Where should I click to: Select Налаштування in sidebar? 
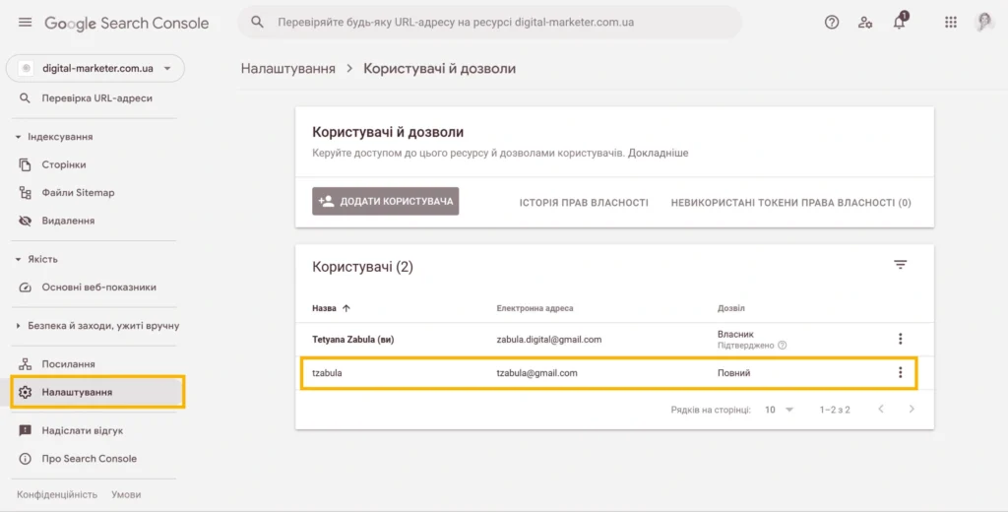point(97,392)
